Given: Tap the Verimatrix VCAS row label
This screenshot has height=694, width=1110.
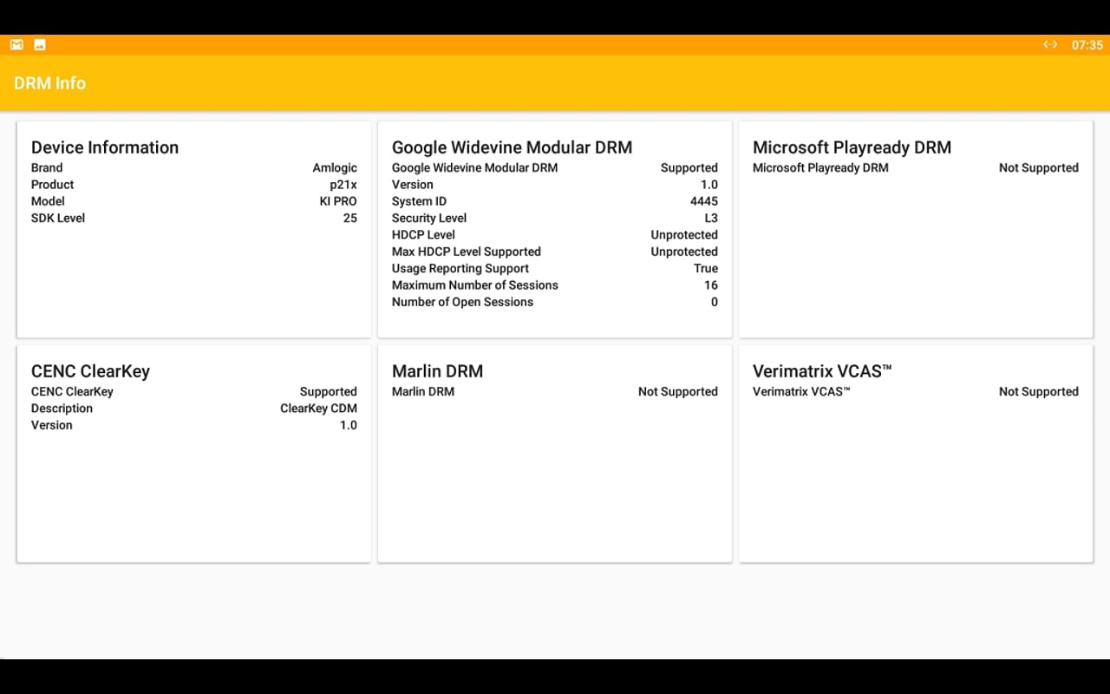Looking at the screenshot, I should click(x=801, y=391).
